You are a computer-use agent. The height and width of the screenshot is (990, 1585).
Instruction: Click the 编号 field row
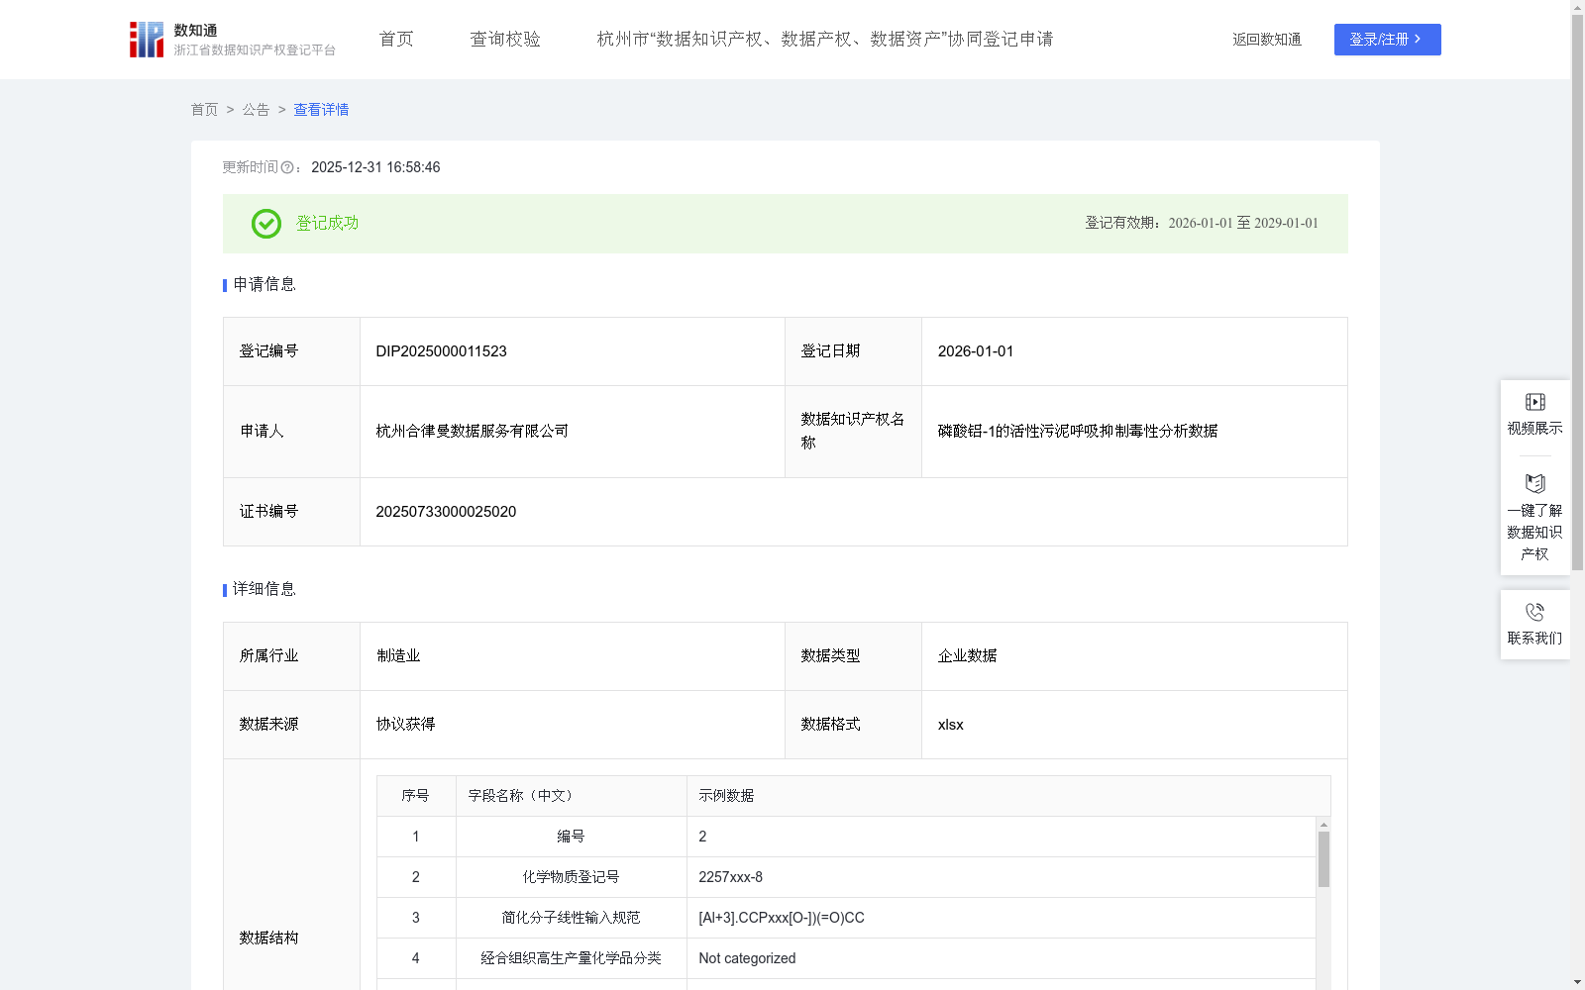click(x=846, y=837)
